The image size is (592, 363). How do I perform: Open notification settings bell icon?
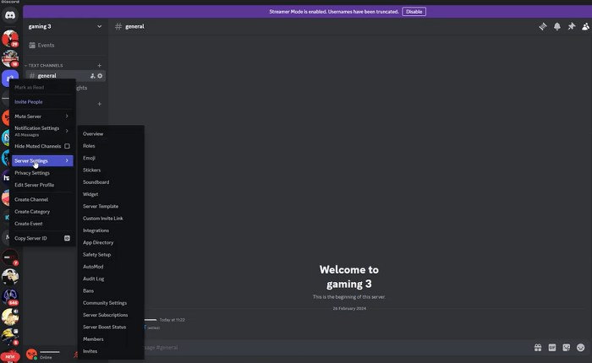click(556, 26)
